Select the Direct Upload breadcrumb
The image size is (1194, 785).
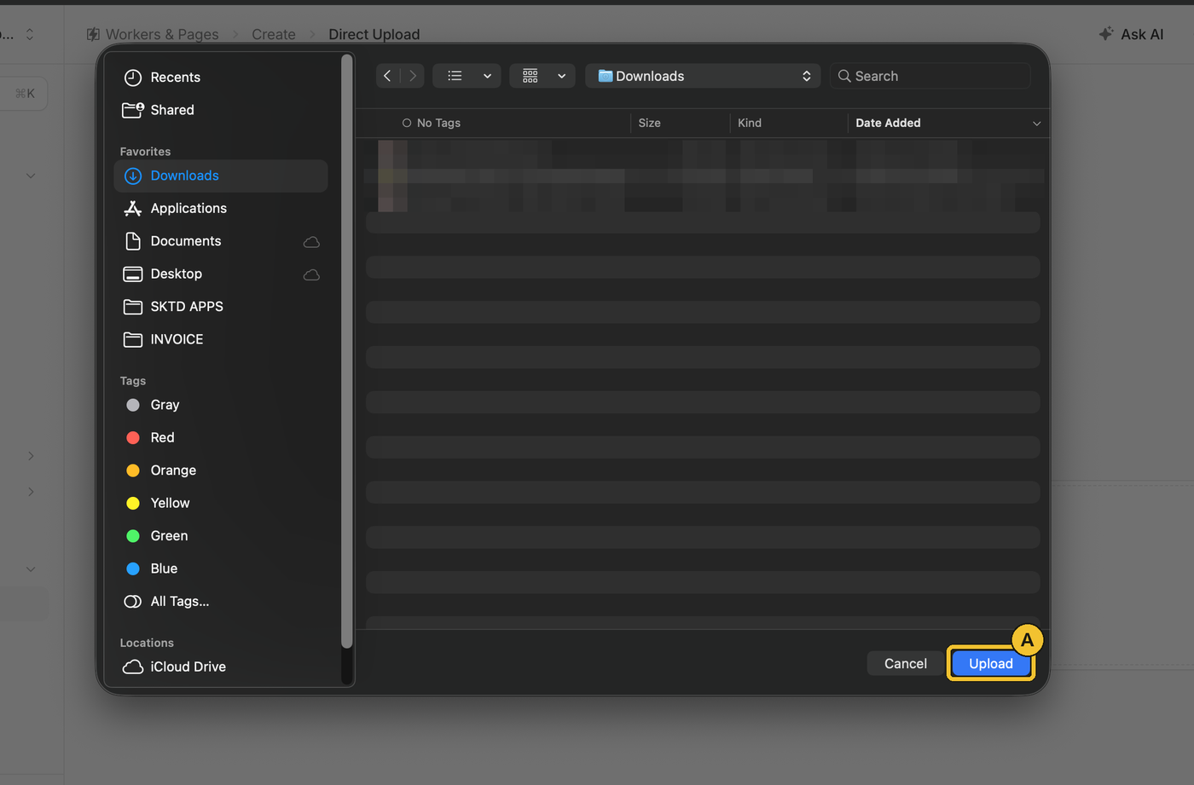[374, 34]
